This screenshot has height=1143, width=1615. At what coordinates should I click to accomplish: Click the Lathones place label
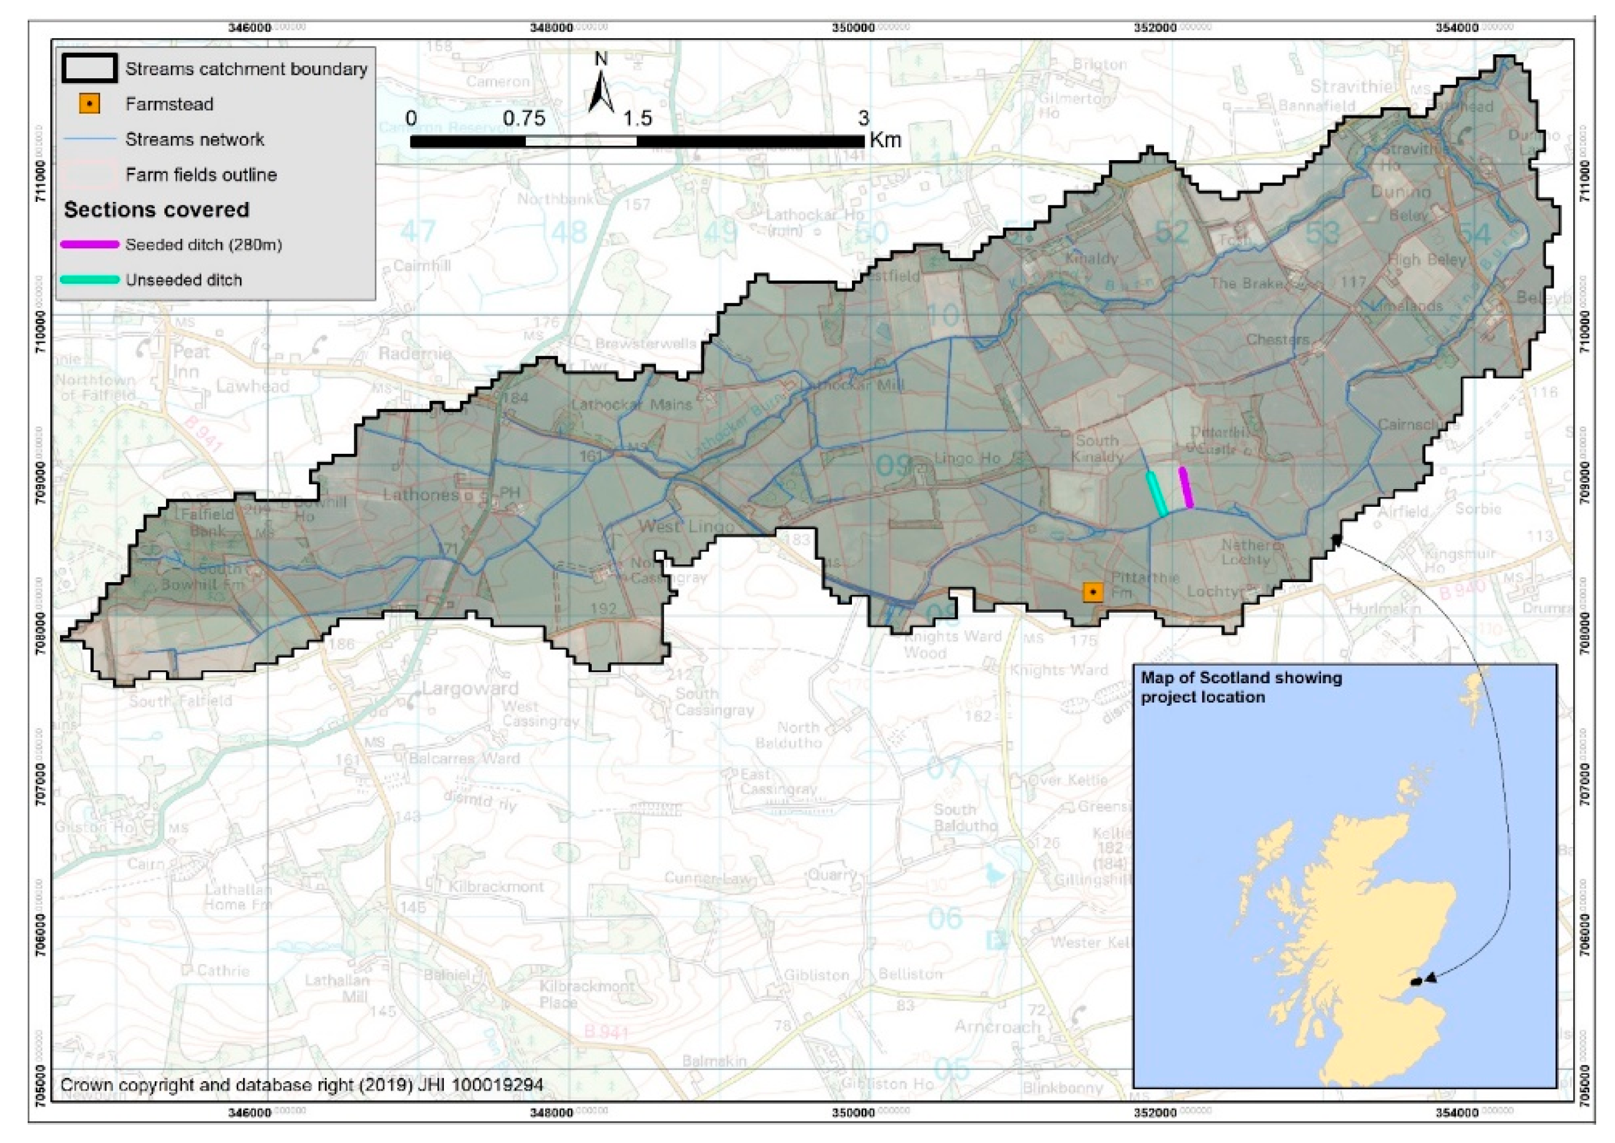[420, 495]
